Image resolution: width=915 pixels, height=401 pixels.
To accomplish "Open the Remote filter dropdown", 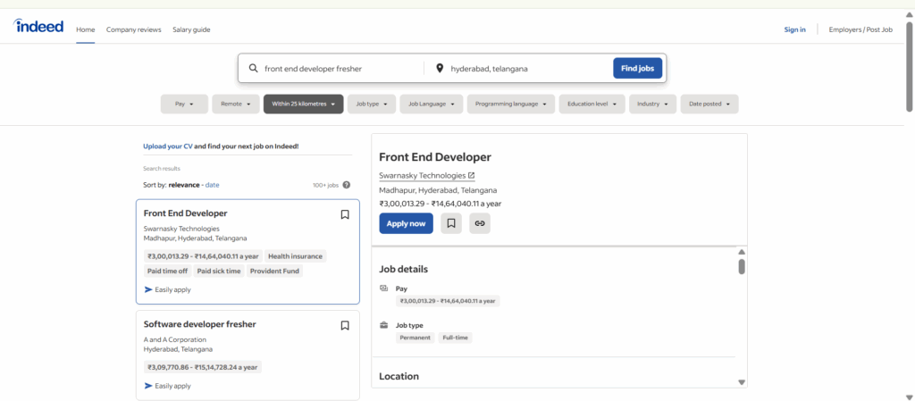I will click(x=236, y=104).
